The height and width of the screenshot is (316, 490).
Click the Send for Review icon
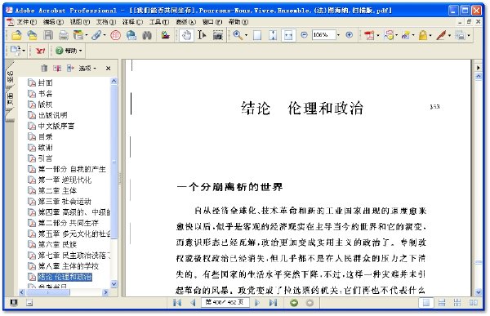(406, 35)
